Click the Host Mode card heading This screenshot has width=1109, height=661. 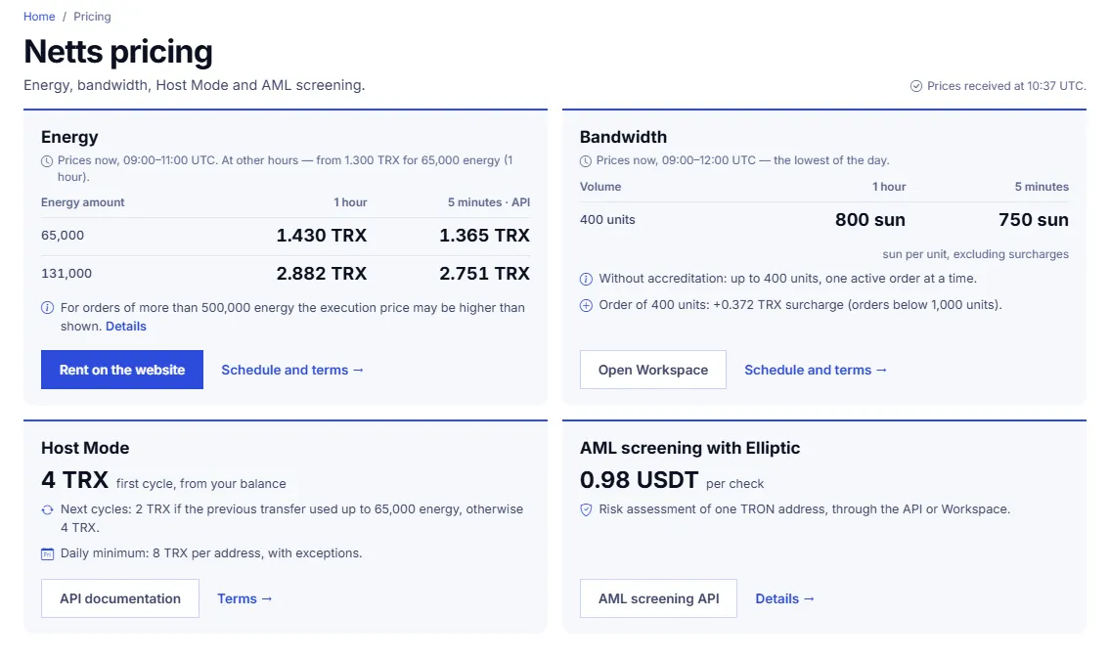(85, 448)
